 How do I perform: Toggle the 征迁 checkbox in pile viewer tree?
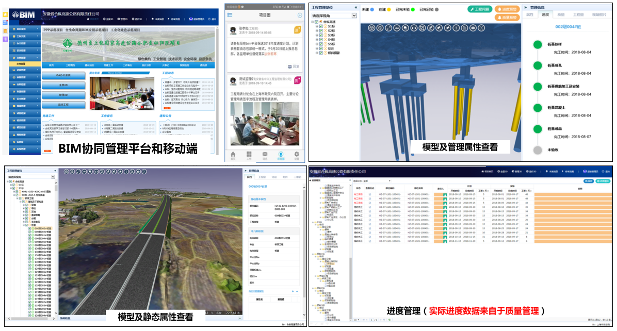tap(321, 48)
